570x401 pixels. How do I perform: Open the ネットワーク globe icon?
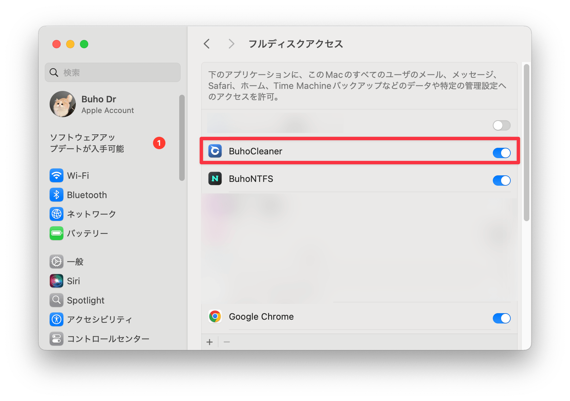click(x=57, y=214)
